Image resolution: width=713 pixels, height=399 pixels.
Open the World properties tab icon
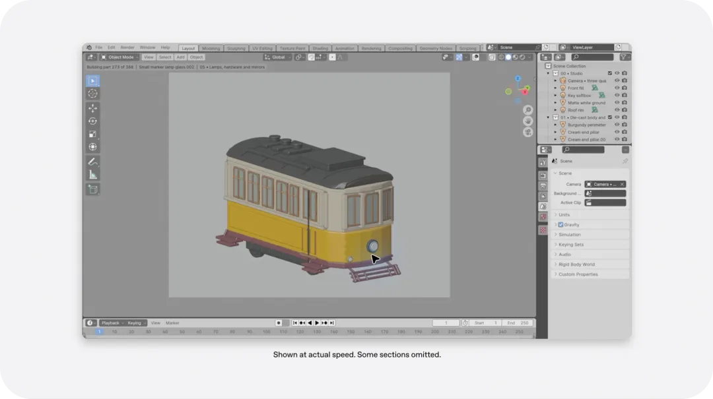543,217
